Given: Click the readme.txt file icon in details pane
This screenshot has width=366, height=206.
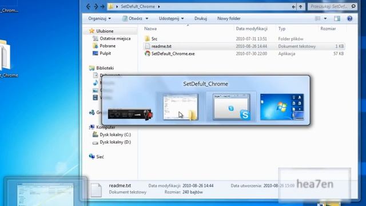Looking at the screenshot, I should pyautogui.click(x=96, y=189).
